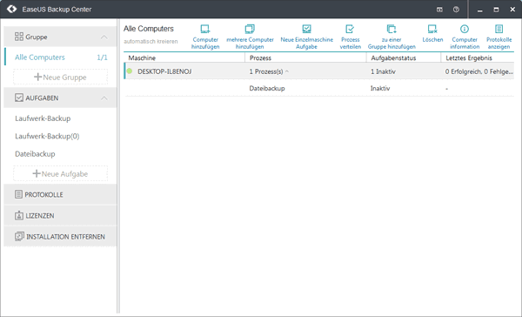Click the AUFGABEN checkmark icon
This screenshot has width=522, height=317.
(x=19, y=98)
